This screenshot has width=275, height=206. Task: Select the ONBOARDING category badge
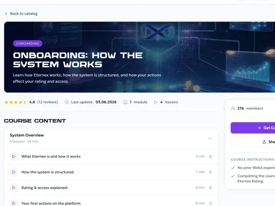[x=27, y=43]
